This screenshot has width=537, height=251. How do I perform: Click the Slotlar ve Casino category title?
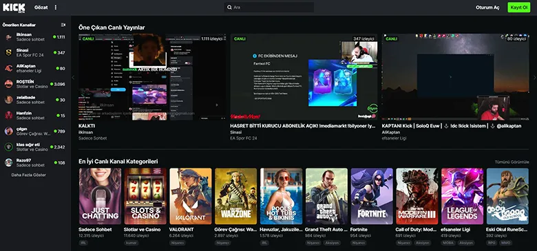tap(142, 230)
